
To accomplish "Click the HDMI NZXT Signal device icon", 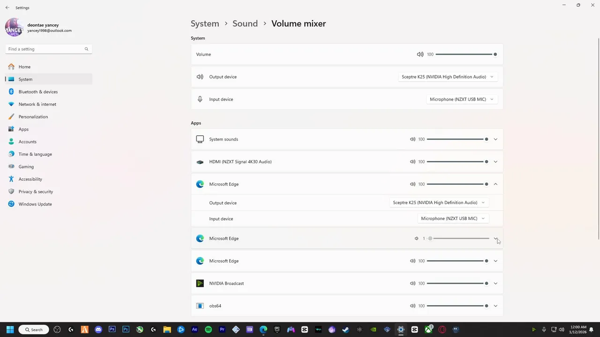I will (200, 162).
